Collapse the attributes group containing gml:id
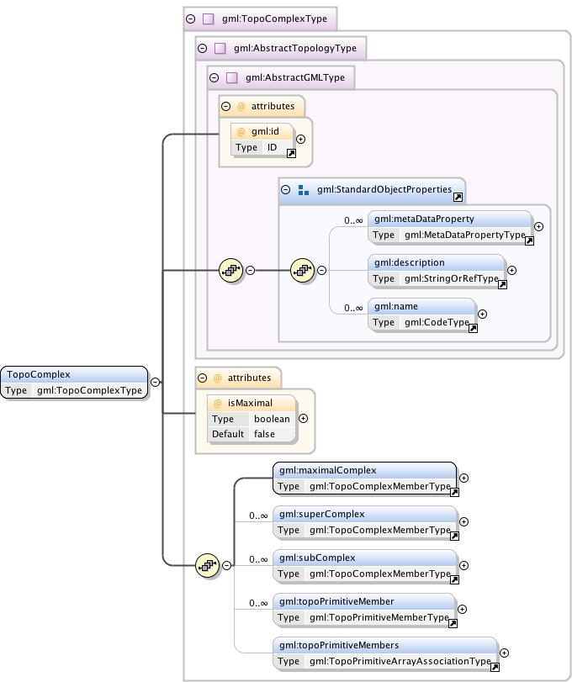This screenshot has height=682, width=572. coord(225,106)
